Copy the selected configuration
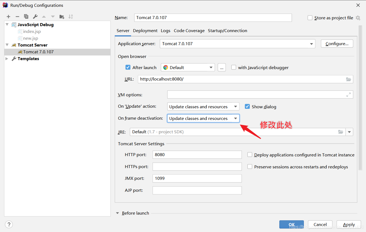This screenshot has width=366, height=232. pos(26,17)
